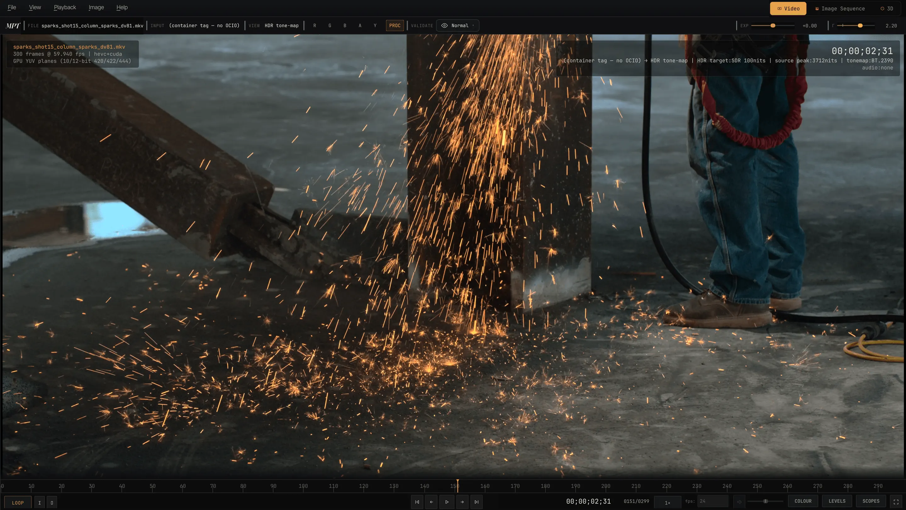Mute audio with speaker icon
Image resolution: width=906 pixels, height=510 pixels.
coord(739,501)
